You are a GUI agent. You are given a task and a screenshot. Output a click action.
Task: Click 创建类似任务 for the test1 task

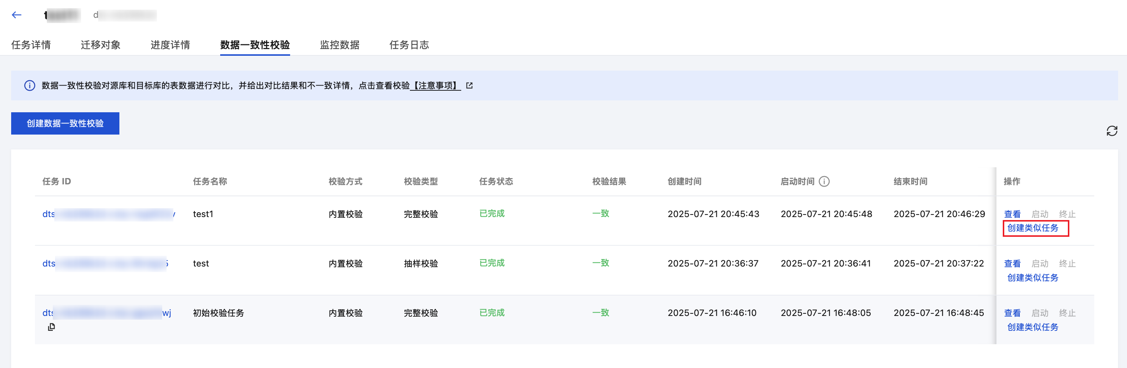[1033, 228]
